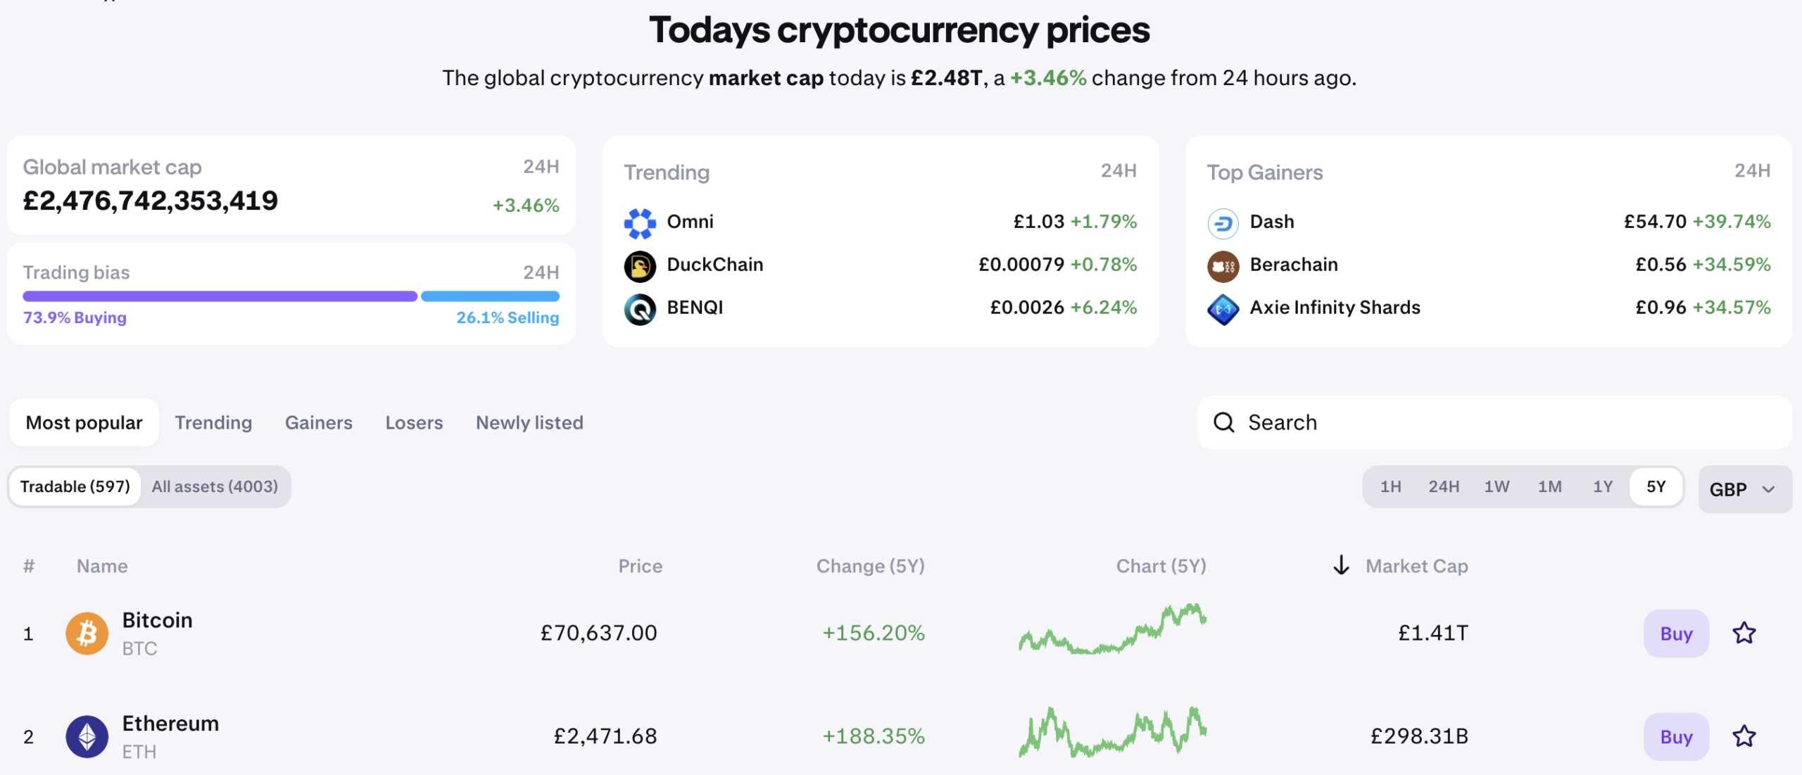Open the Newly listed tab
The image size is (1802, 775).
click(x=529, y=422)
